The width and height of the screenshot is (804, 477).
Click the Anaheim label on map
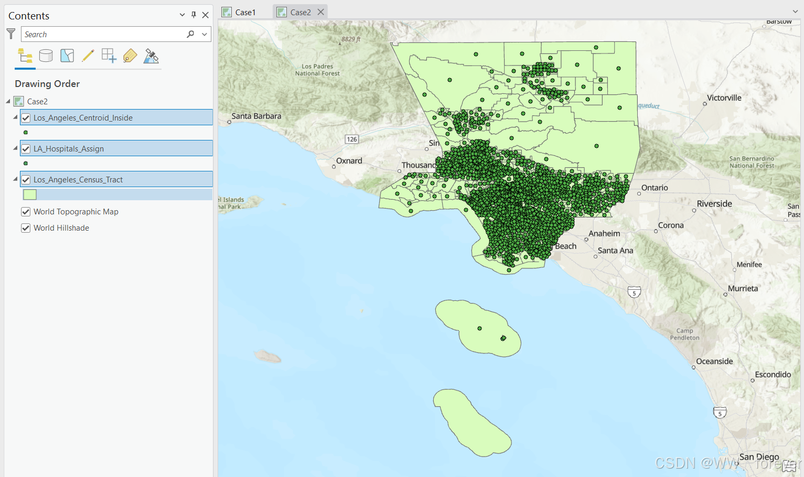pyautogui.click(x=604, y=234)
